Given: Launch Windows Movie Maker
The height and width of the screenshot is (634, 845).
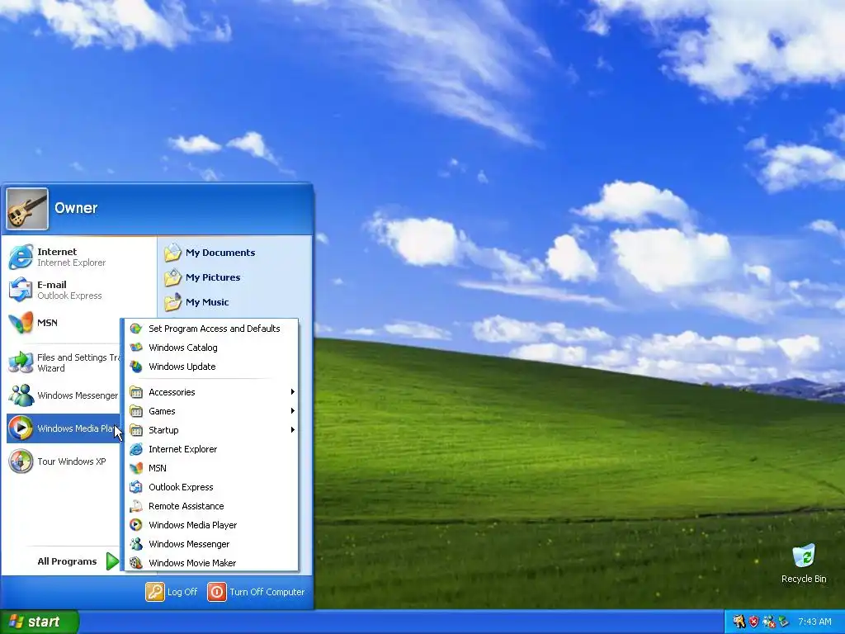Looking at the screenshot, I should point(211,563).
